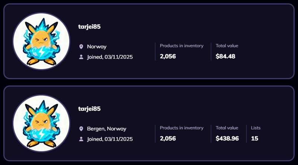
Task: Select the $84.48 total value
Action: point(225,56)
